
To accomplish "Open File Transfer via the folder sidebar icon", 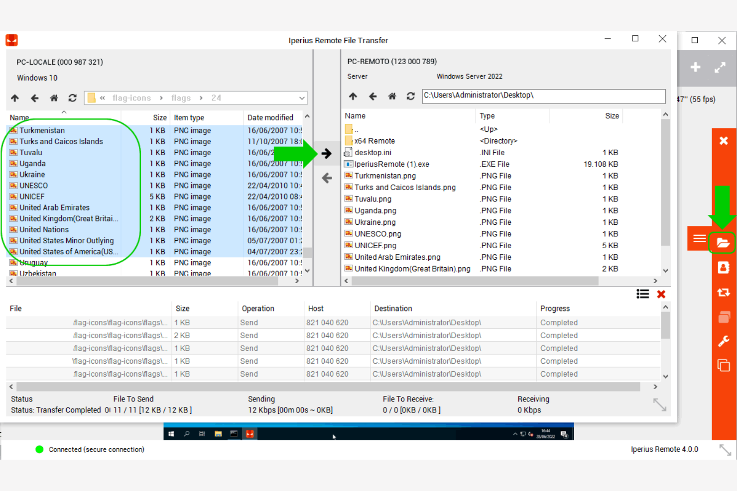I will click(723, 243).
